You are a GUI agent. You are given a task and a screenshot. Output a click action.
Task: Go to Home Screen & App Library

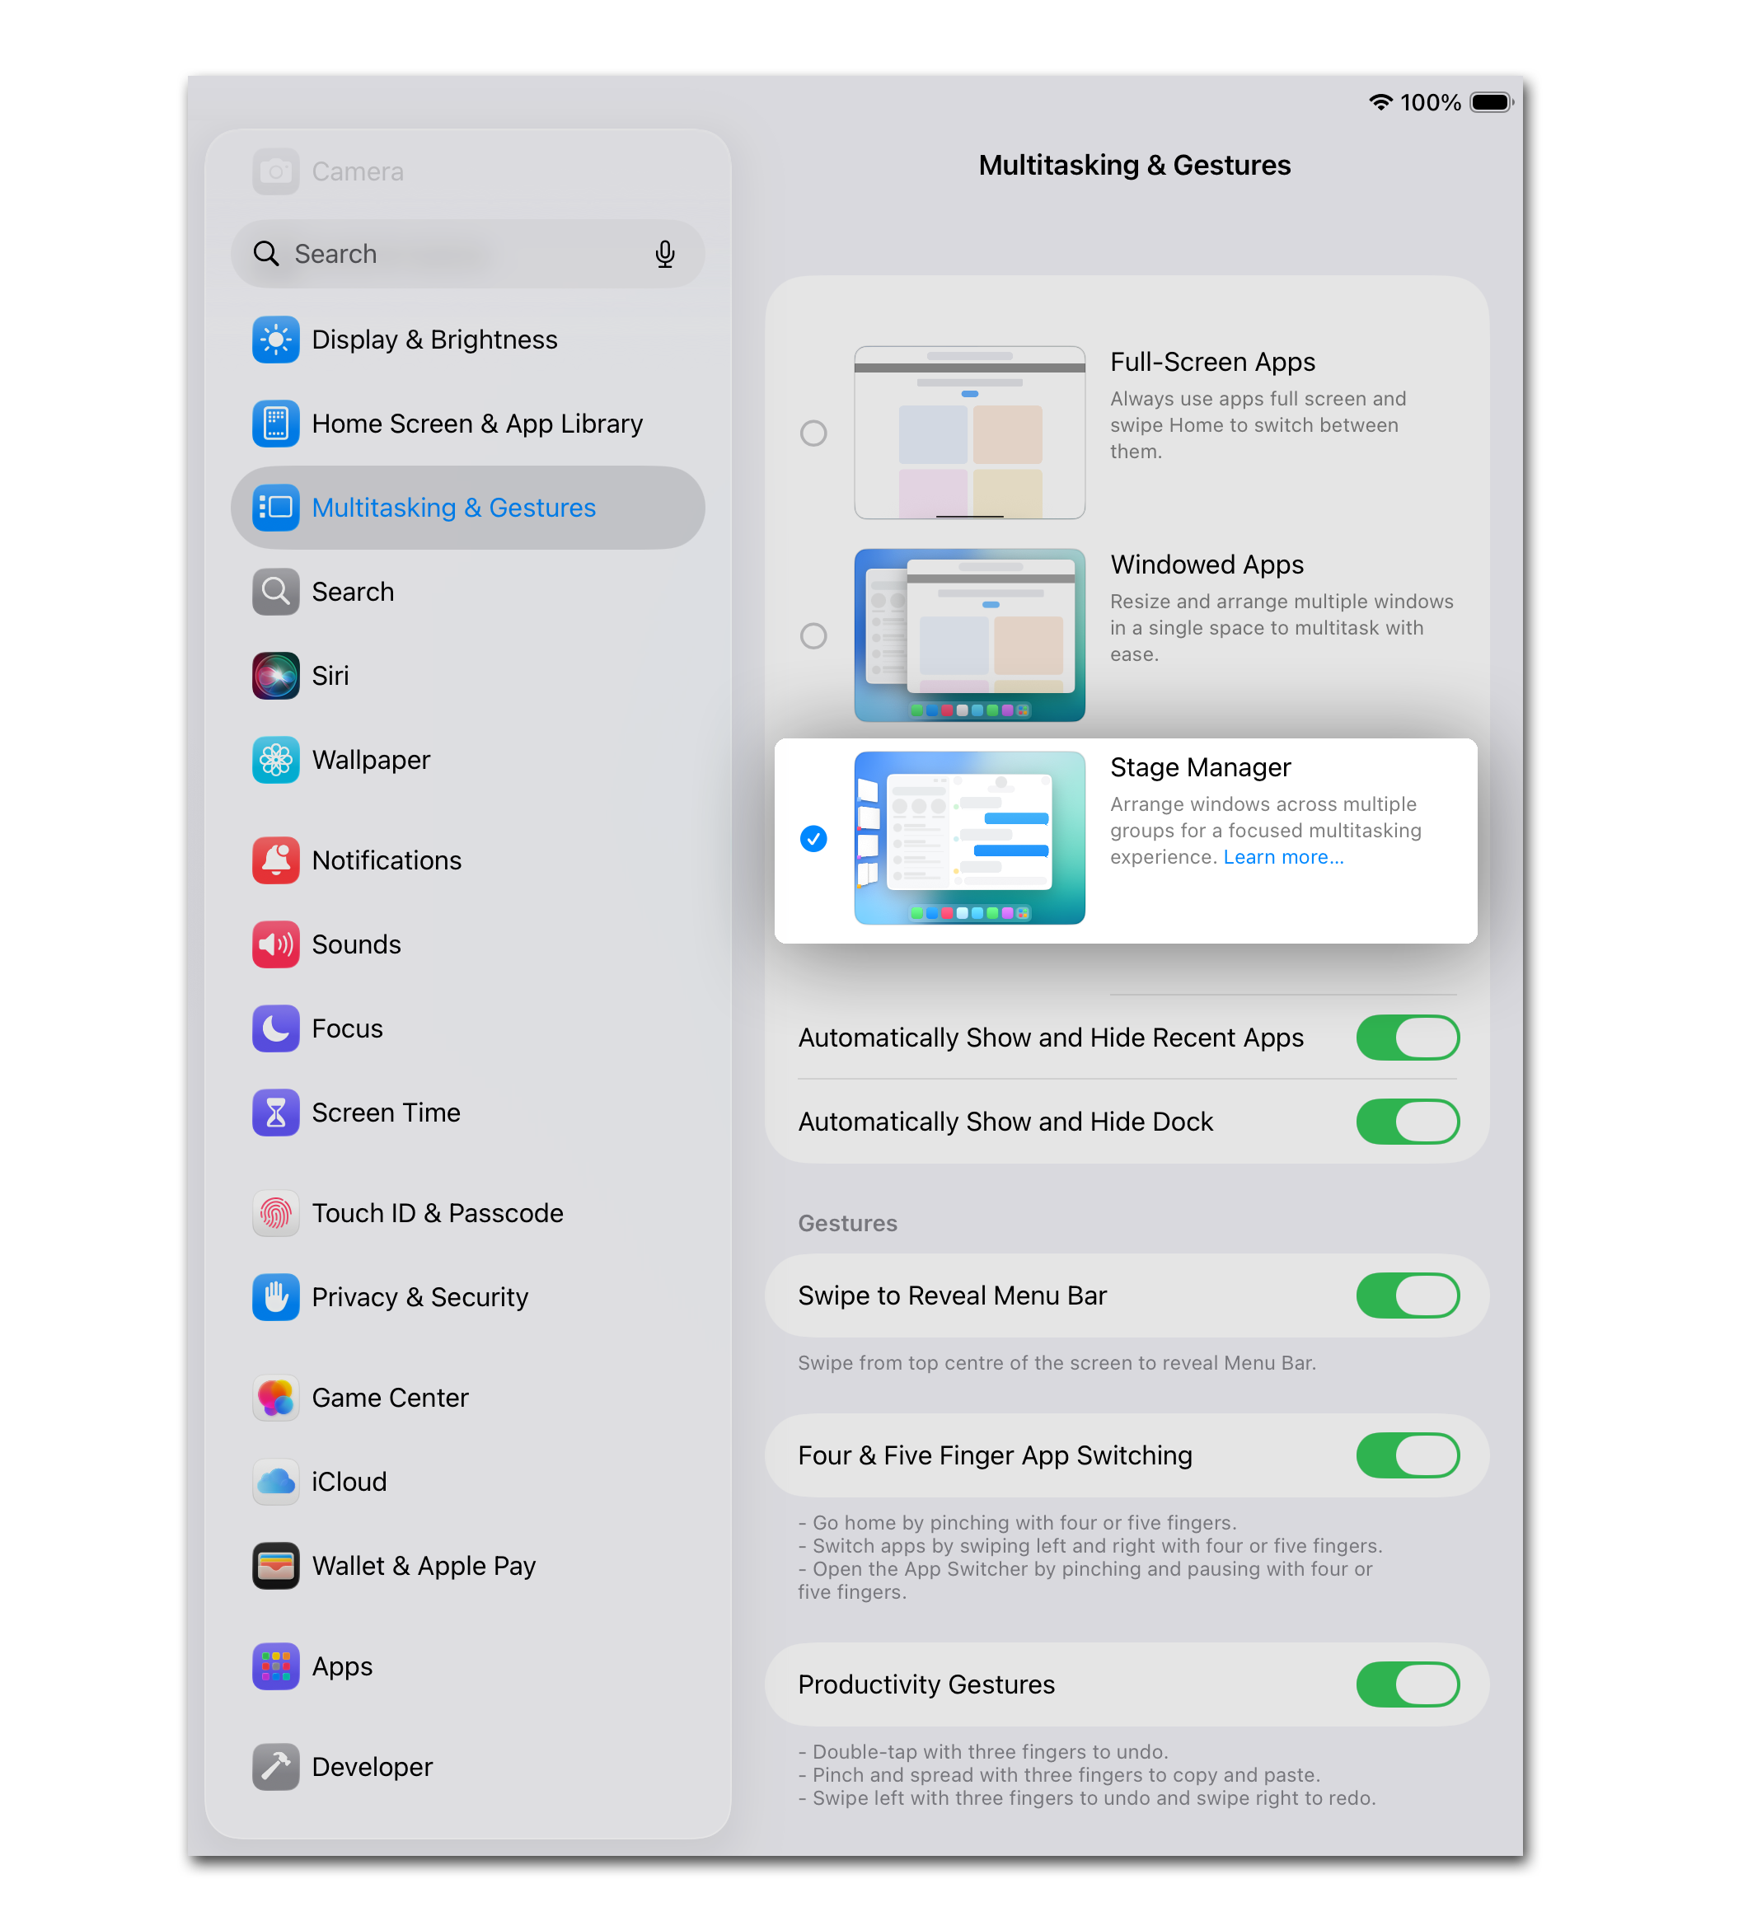pyautogui.click(x=468, y=424)
